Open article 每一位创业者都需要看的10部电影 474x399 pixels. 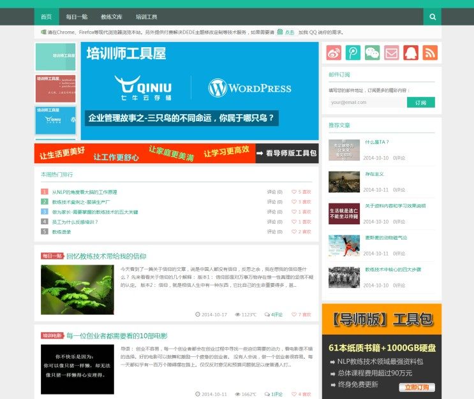[x=117, y=335]
